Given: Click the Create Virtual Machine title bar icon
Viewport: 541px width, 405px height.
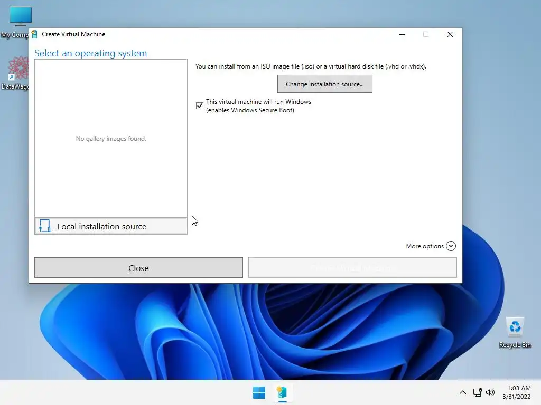Looking at the screenshot, I should pos(34,34).
